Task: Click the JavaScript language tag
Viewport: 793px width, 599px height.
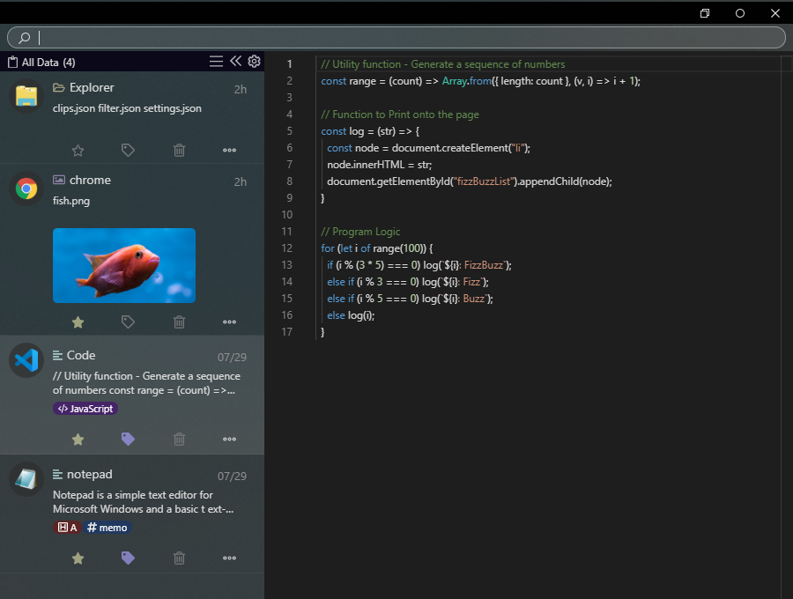Action: 85,409
